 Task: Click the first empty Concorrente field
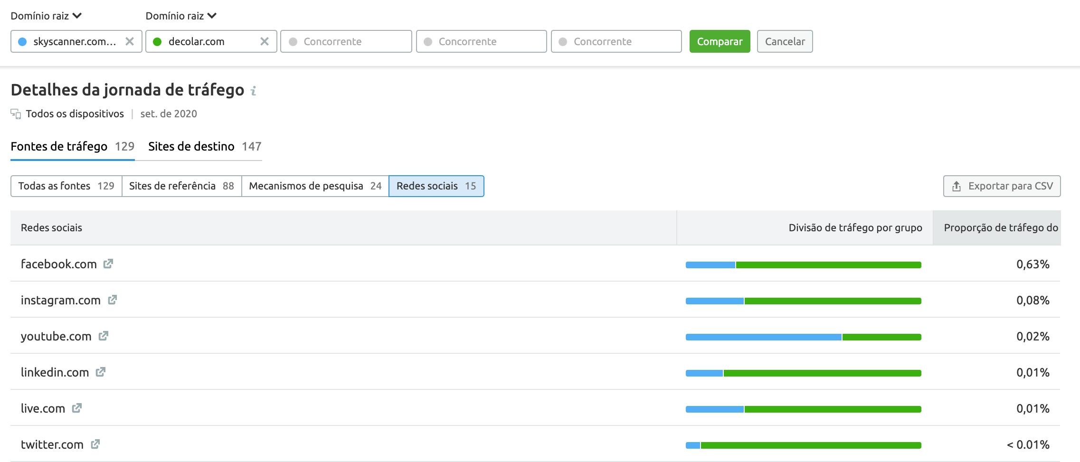346,41
